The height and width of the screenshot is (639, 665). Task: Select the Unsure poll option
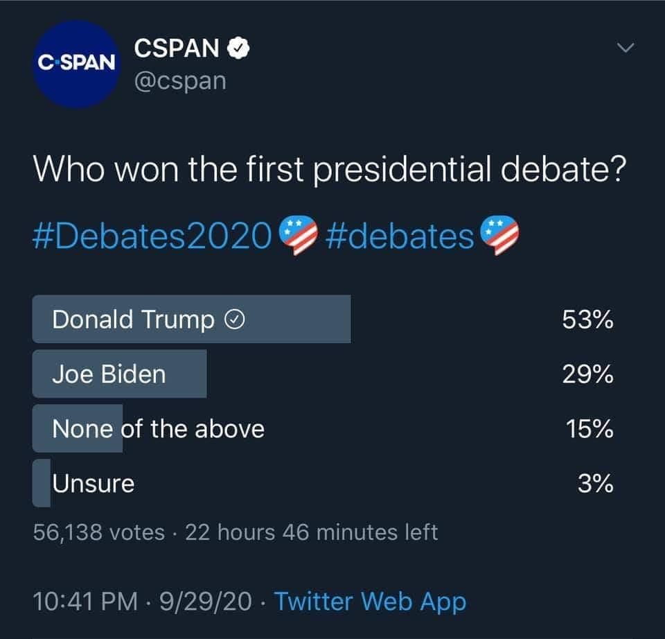tap(323, 483)
